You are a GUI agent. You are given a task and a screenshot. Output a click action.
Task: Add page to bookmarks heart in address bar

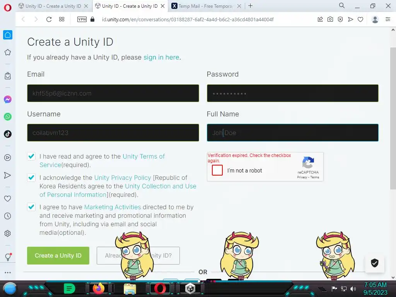[360, 19]
